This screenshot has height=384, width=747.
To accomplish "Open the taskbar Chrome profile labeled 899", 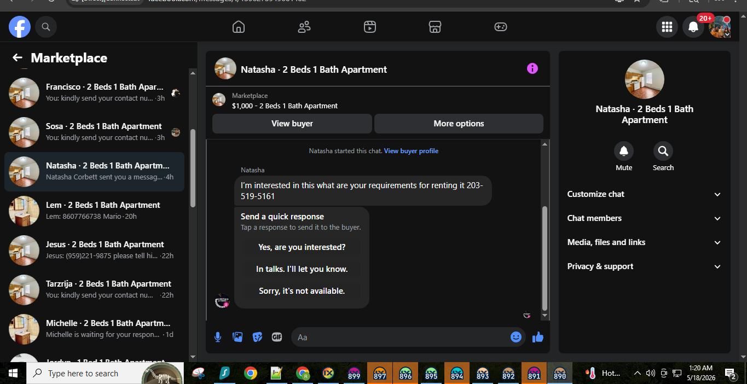I will pyautogui.click(x=354, y=373).
